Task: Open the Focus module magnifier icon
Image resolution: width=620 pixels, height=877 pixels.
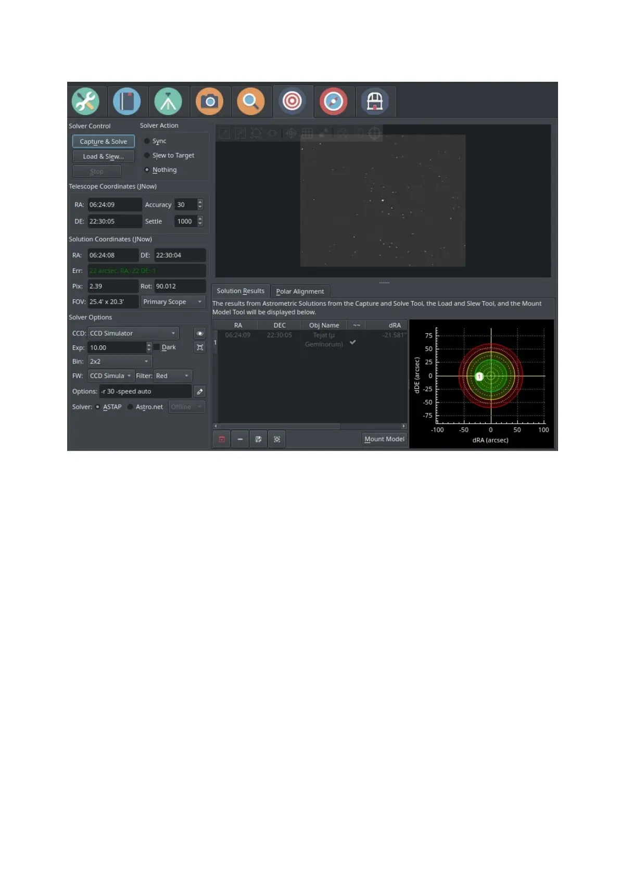Action: coord(251,102)
